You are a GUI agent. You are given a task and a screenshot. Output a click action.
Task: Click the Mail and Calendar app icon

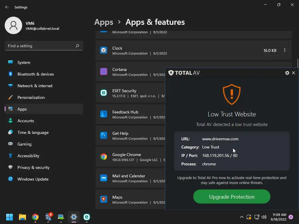click(x=104, y=178)
